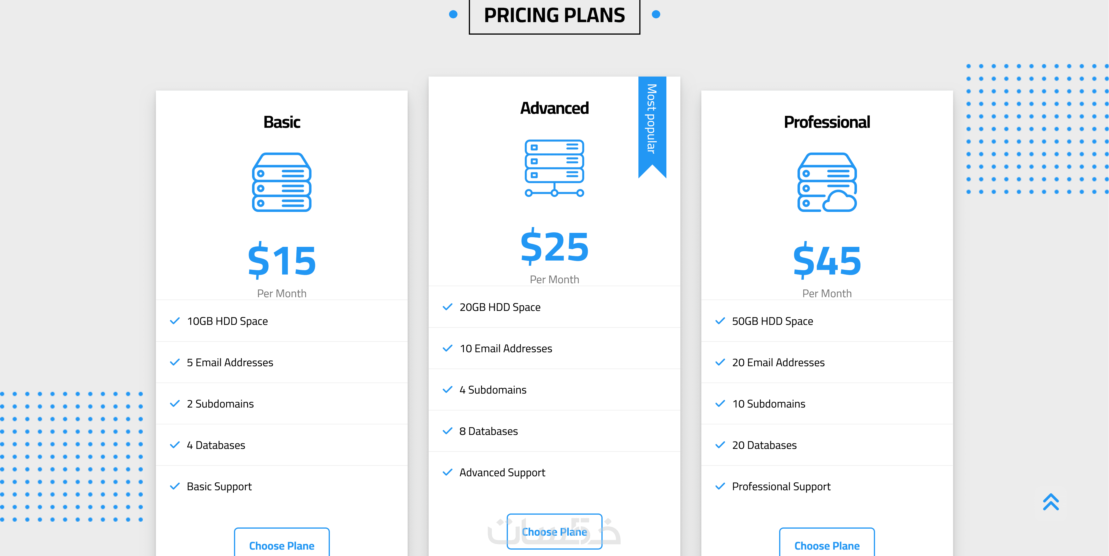Click the Professional plan title
1109x556 pixels.
(827, 122)
